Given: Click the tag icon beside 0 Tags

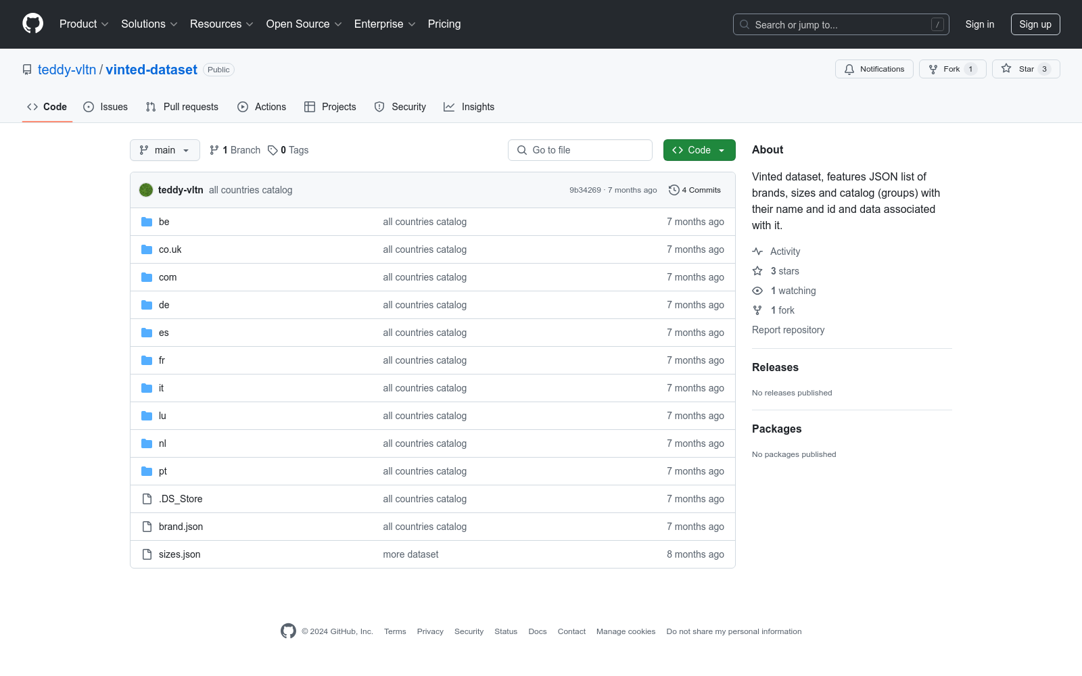Looking at the screenshot, I should click(273, 150).
